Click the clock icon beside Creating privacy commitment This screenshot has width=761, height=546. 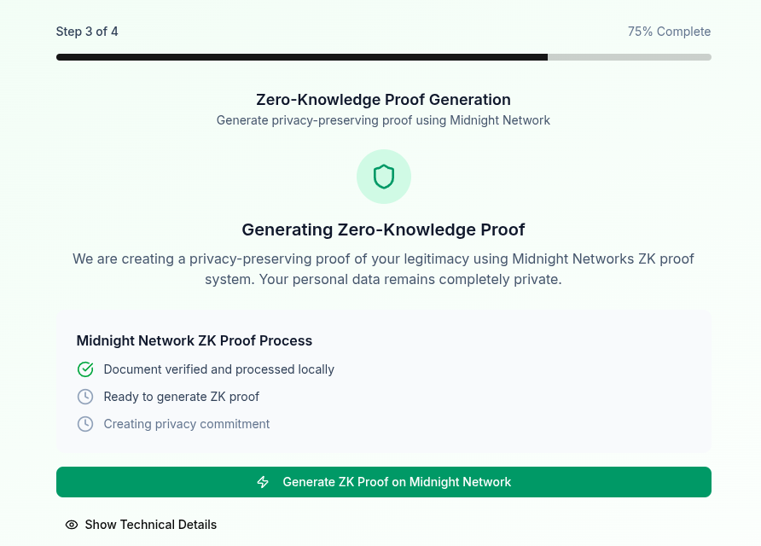coord(85,424)
